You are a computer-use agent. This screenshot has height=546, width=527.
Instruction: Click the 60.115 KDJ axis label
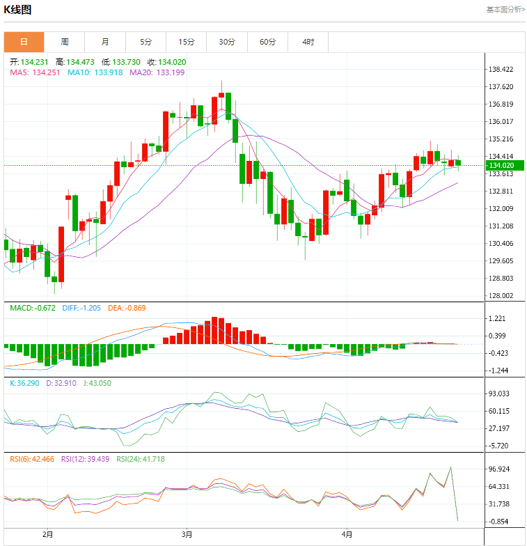pyautogui.click(x=498, y=411)
